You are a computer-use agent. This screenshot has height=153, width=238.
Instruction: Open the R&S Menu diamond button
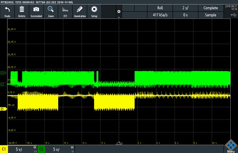(231, 146)
